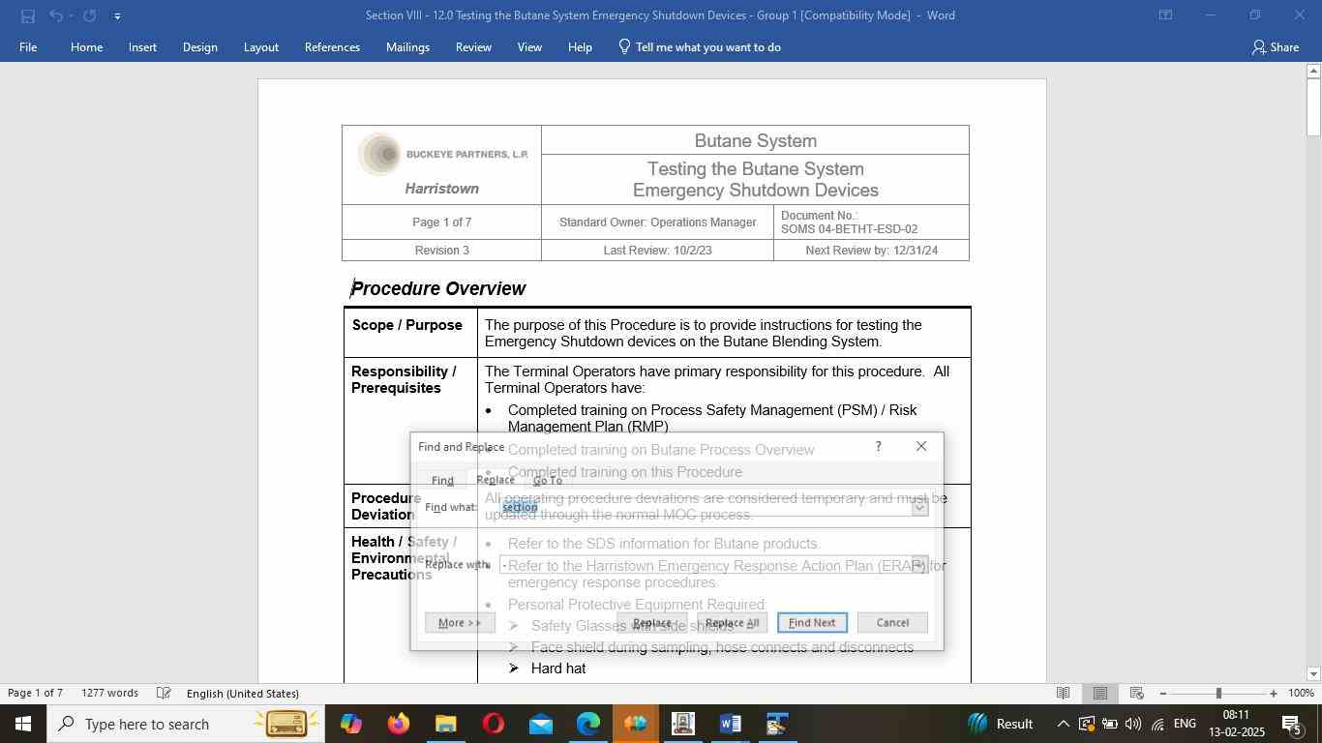Open the Mail app from taskbar

tap(540, 724)
